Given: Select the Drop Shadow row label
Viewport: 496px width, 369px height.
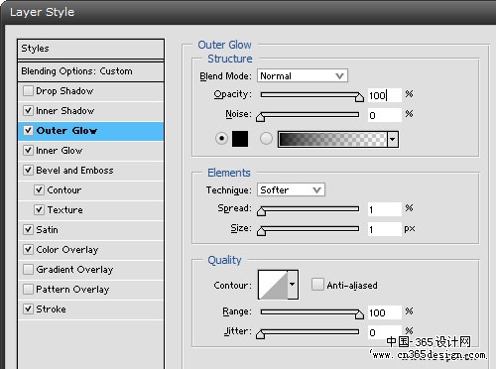Looking at the screenshot, I should [x=64, y=91].
